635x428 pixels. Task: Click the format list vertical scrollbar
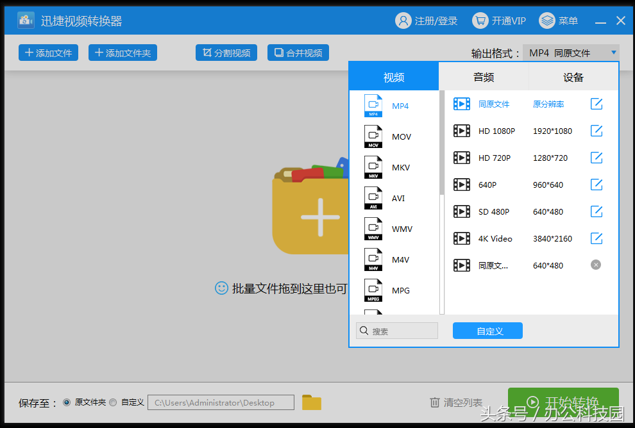click(x=442, y=142)
